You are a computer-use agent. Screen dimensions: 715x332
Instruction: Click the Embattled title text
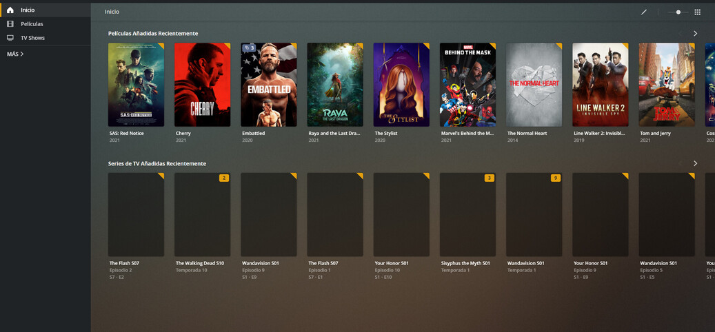pyautogui.click(x=254, y=134)
